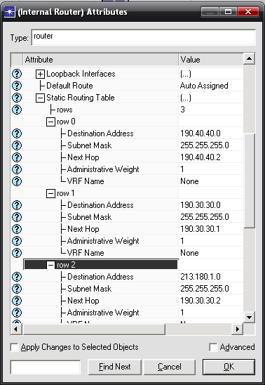Click rows value 3

coord(182,110)
